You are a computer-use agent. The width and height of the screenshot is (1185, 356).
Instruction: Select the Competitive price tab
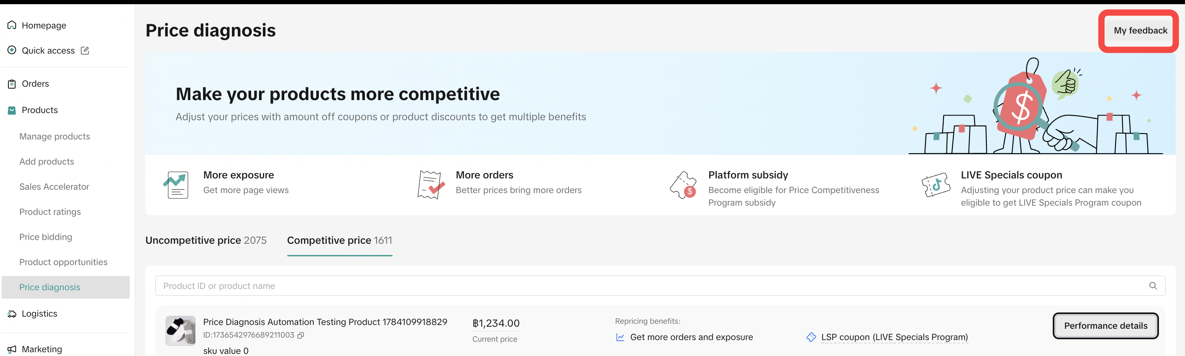point(339,240)
